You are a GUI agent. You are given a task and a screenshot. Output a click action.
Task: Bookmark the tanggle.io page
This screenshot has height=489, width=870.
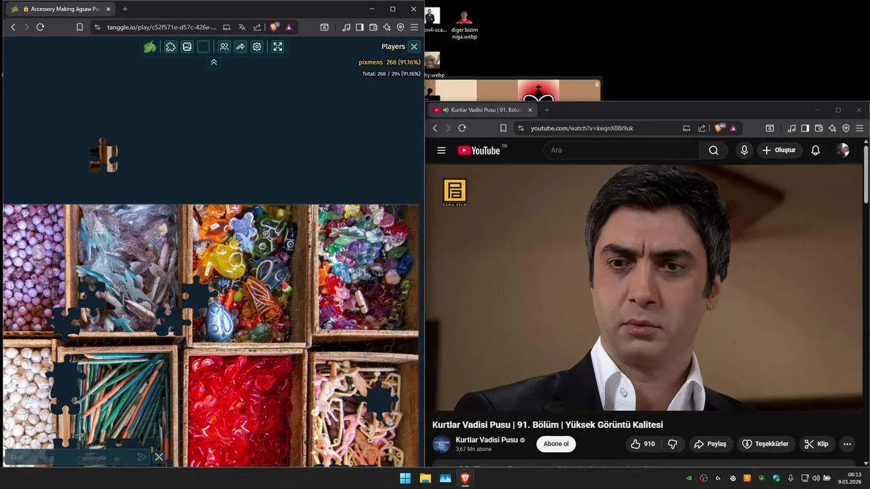coord(80,27)
